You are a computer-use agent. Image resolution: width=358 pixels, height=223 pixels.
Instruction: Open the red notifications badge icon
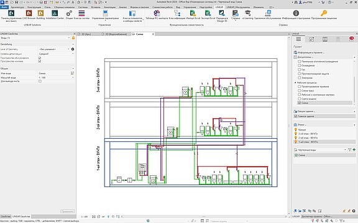coord(351,39)
